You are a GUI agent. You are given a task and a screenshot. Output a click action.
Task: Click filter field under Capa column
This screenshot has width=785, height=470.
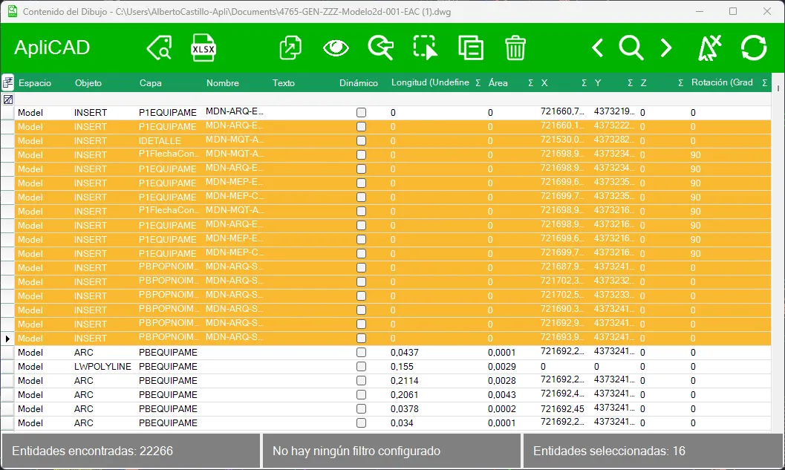tap(168, 99)
